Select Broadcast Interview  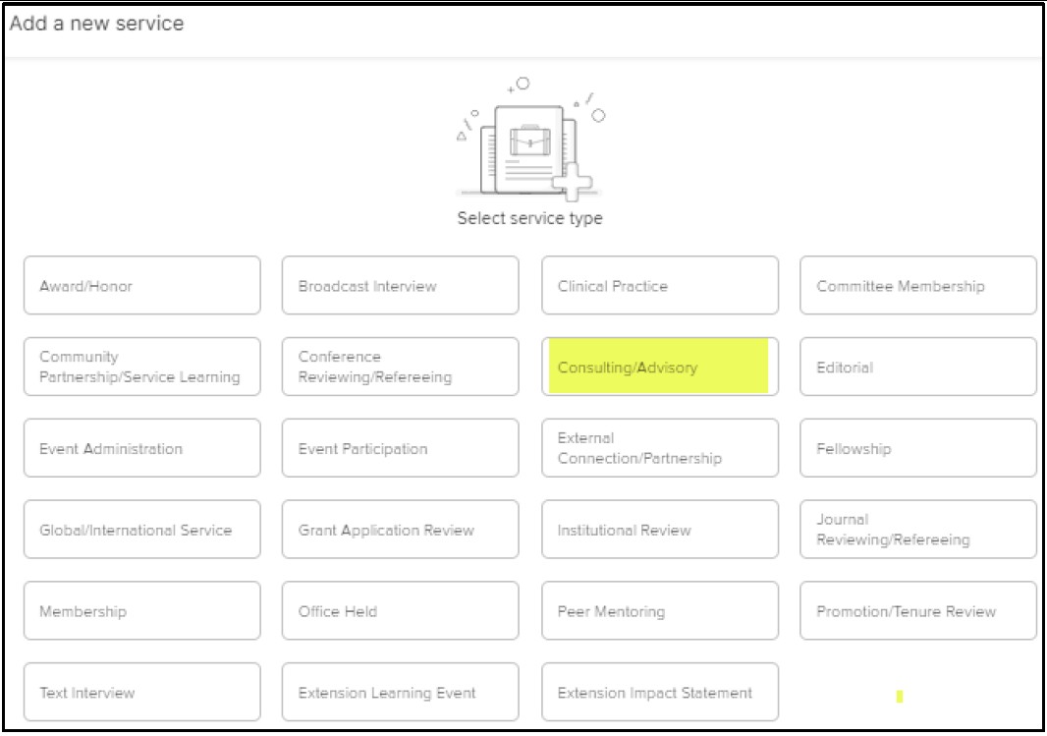tap(401, 284)
